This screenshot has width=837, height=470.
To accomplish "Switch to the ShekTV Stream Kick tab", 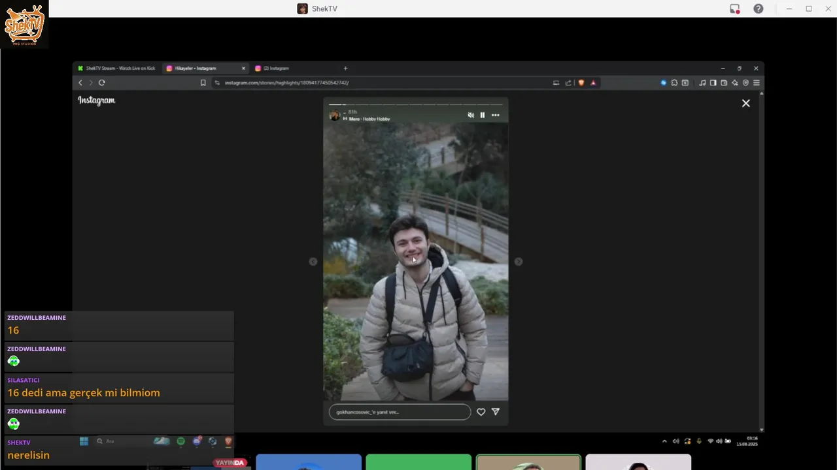I will pyautogui.click(x=116, y=68).
